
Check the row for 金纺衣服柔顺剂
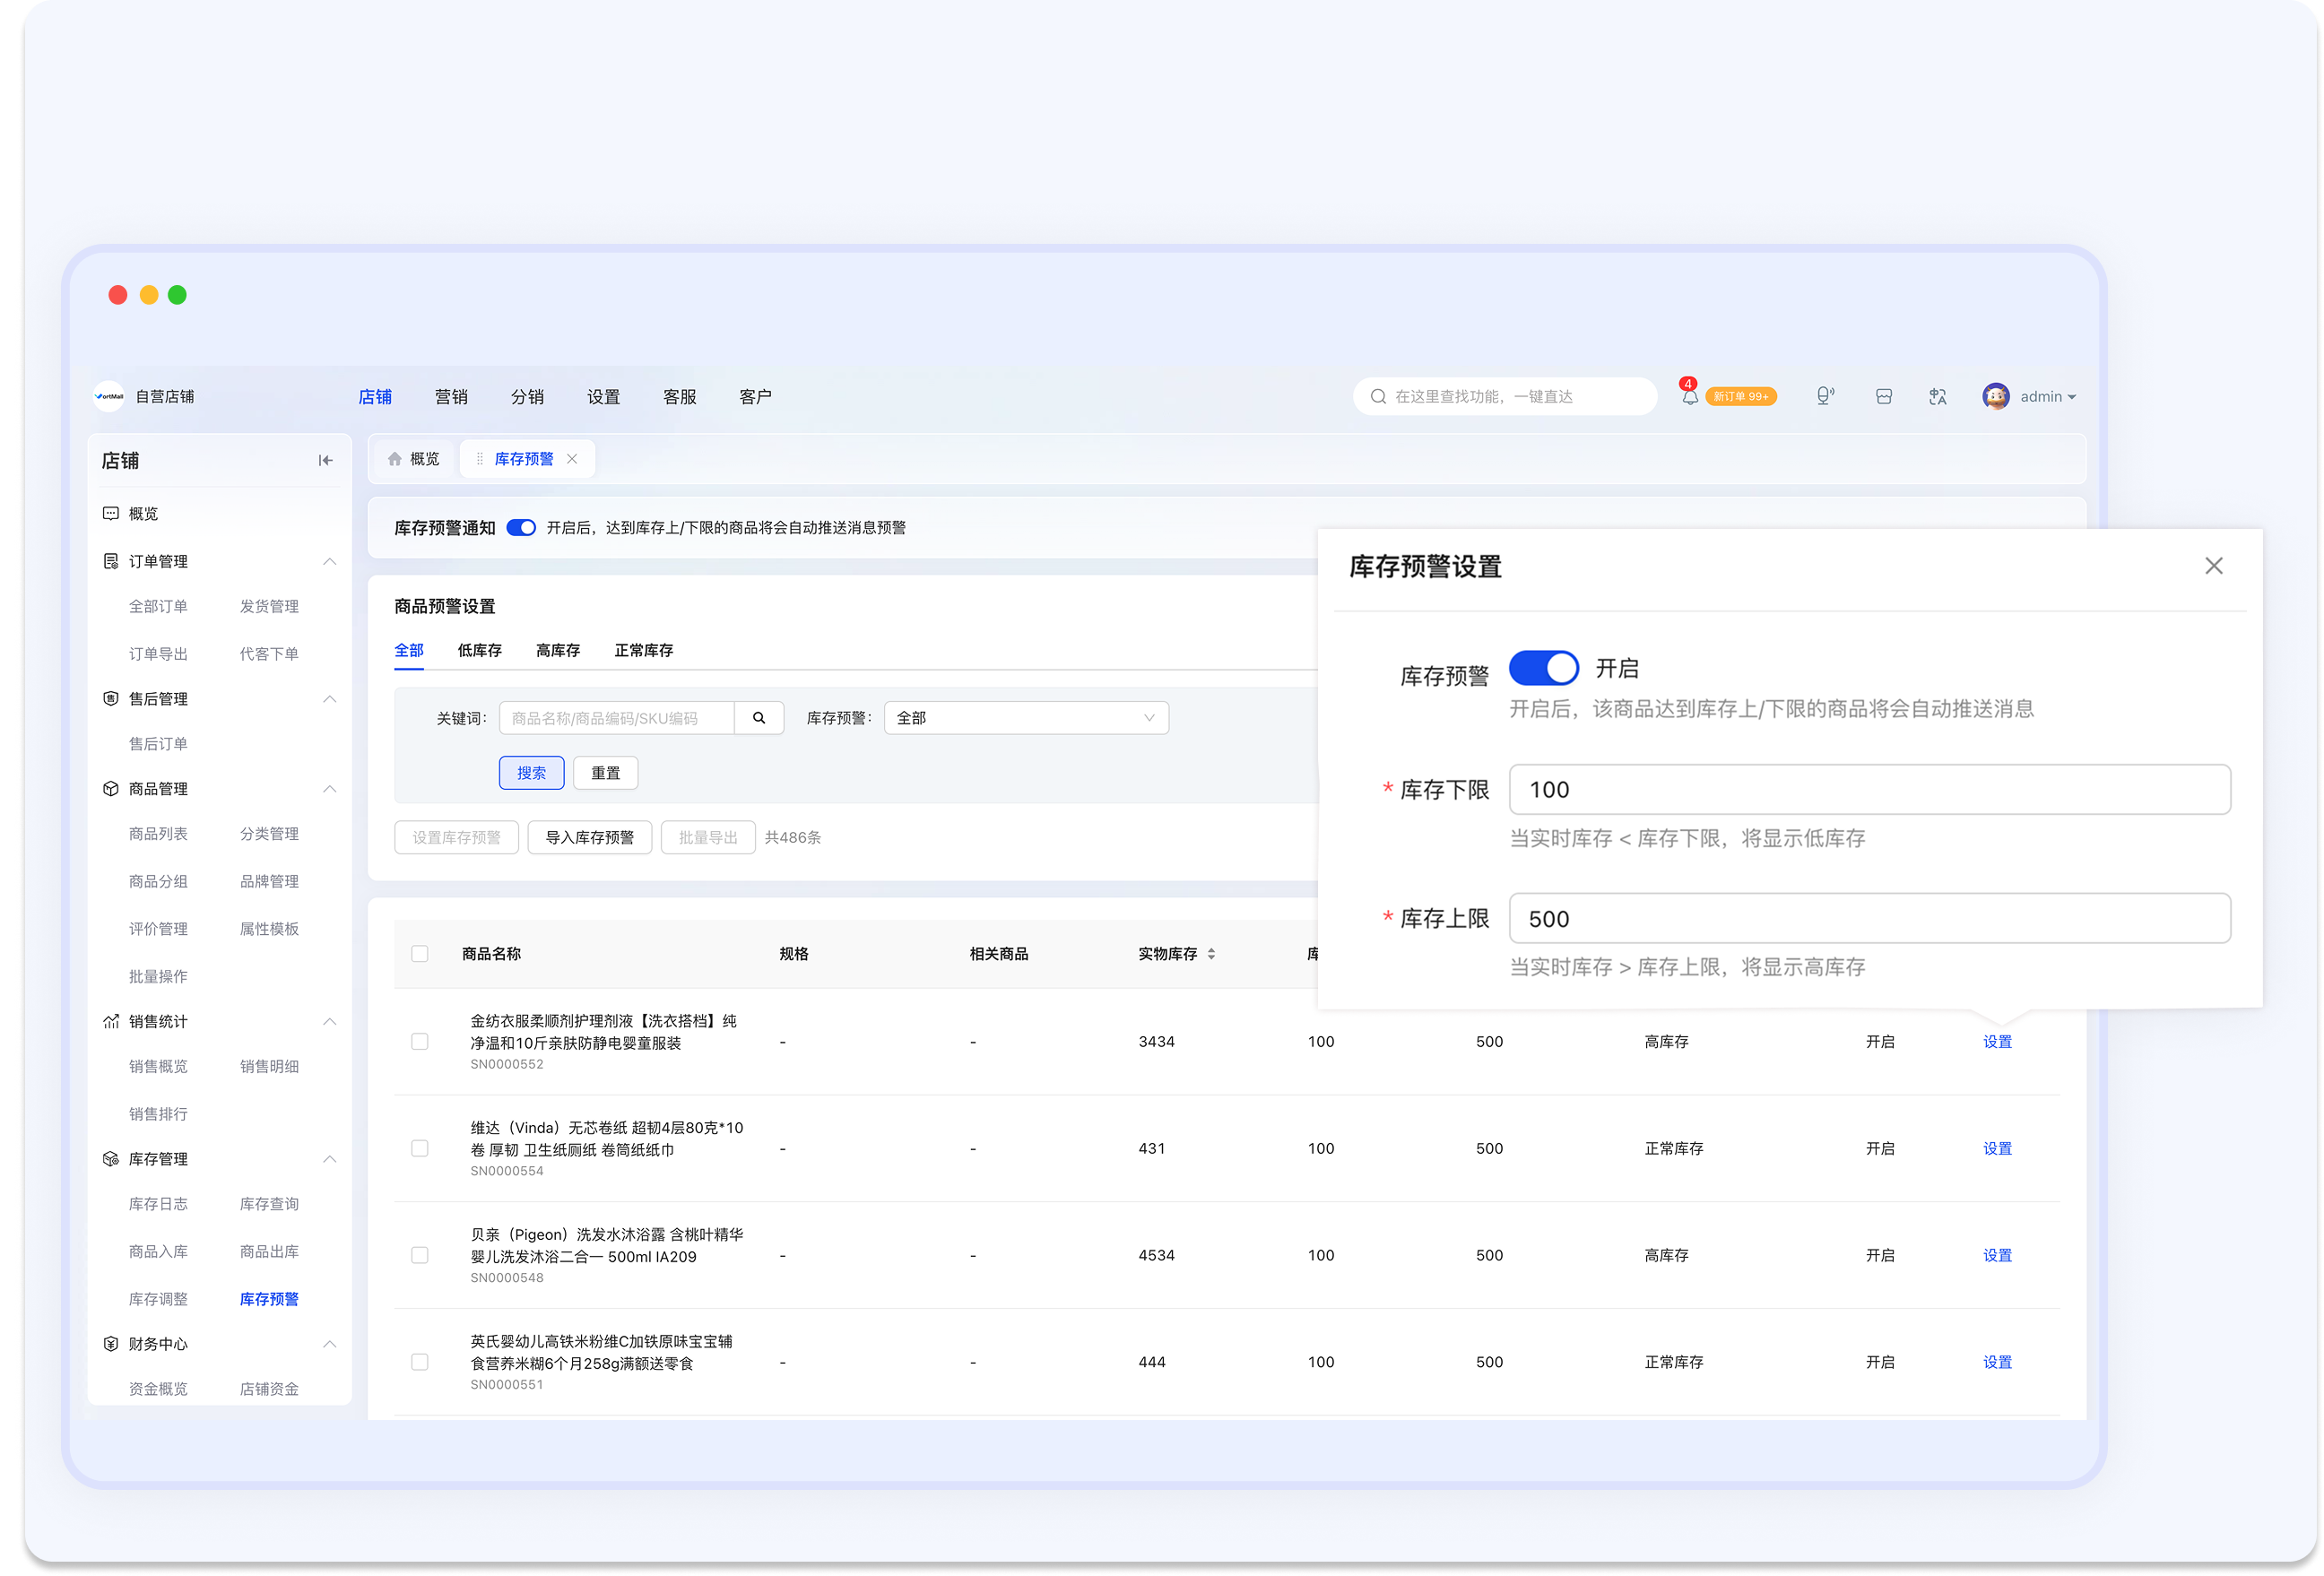(x=420, y=1041)
